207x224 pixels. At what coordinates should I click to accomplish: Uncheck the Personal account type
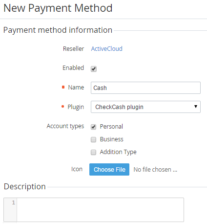pyautogui.click(x=93, y=127)
